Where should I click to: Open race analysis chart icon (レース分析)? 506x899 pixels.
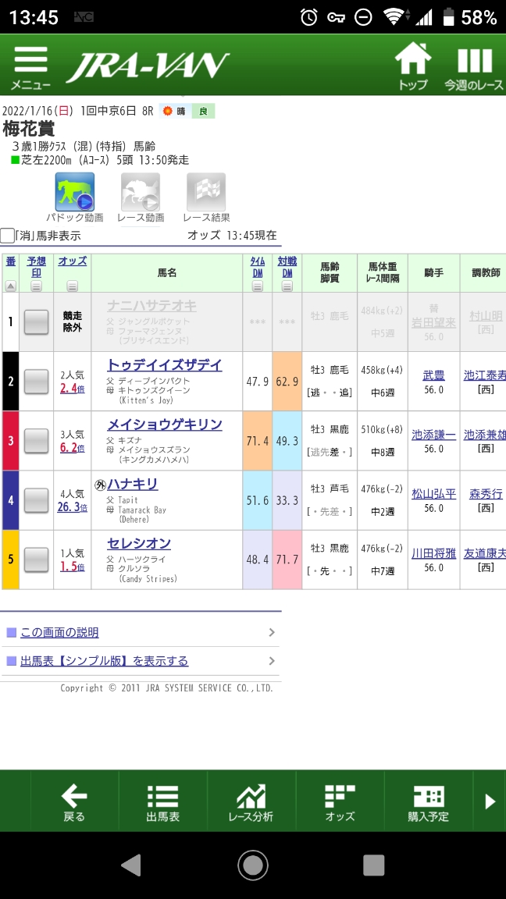pyautogui.click(x=251, y=802)
